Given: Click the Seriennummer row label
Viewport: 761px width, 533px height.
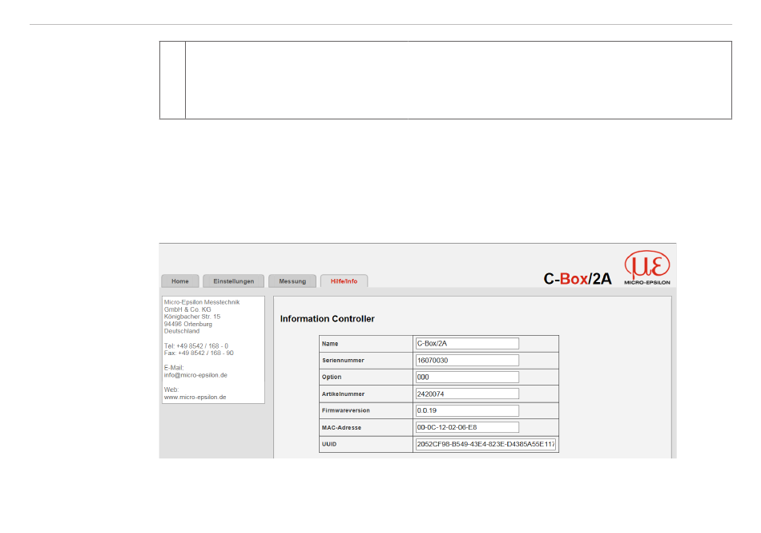Looking at the screenshot, I should tap(343, 360).
